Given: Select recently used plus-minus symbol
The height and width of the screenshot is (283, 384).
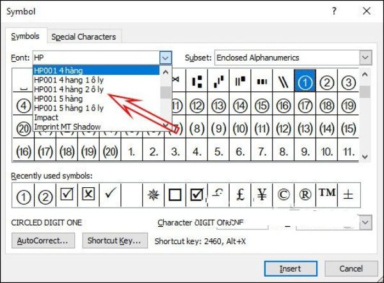Looking at the screenshot, I should click(349, 195).
